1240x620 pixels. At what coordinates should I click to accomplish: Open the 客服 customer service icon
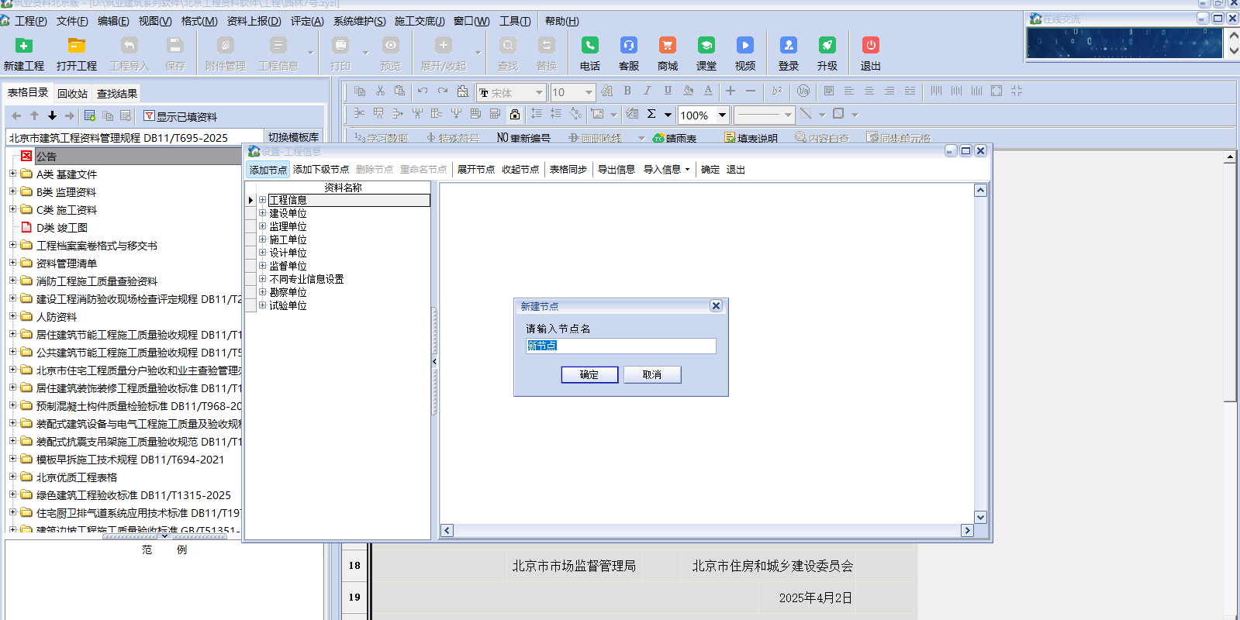pos(628,46)
